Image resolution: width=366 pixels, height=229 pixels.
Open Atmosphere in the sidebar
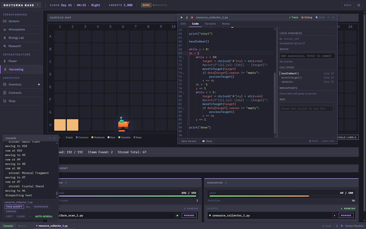[x=21, y=29]
